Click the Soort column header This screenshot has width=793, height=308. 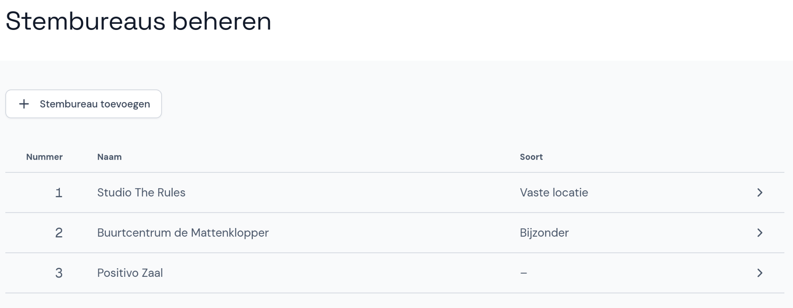tap(531, 157)
